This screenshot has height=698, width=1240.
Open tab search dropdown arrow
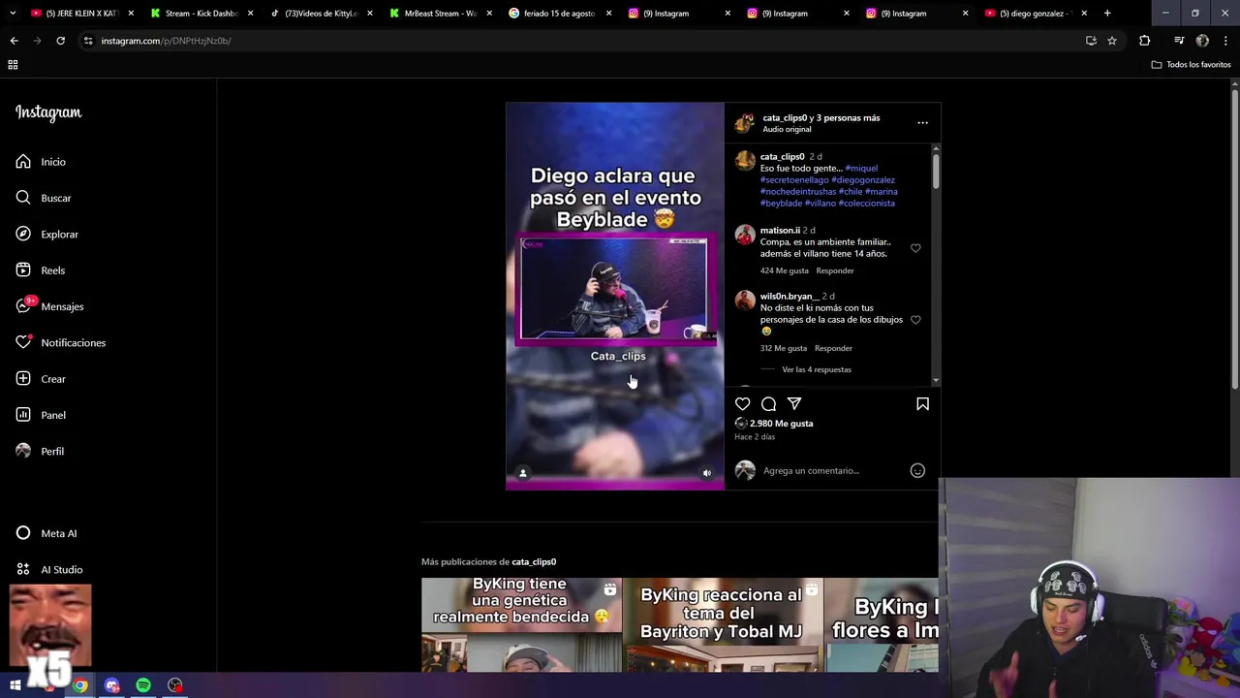click(13, 14)
